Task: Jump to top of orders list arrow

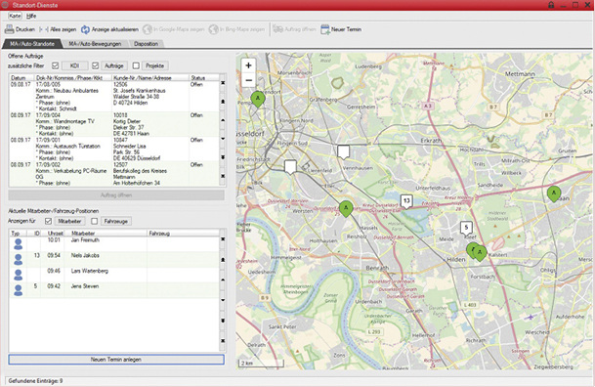Action: [x=223, y=82]
